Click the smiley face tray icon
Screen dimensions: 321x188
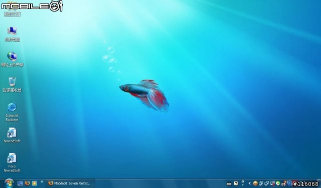coord(255,183)
